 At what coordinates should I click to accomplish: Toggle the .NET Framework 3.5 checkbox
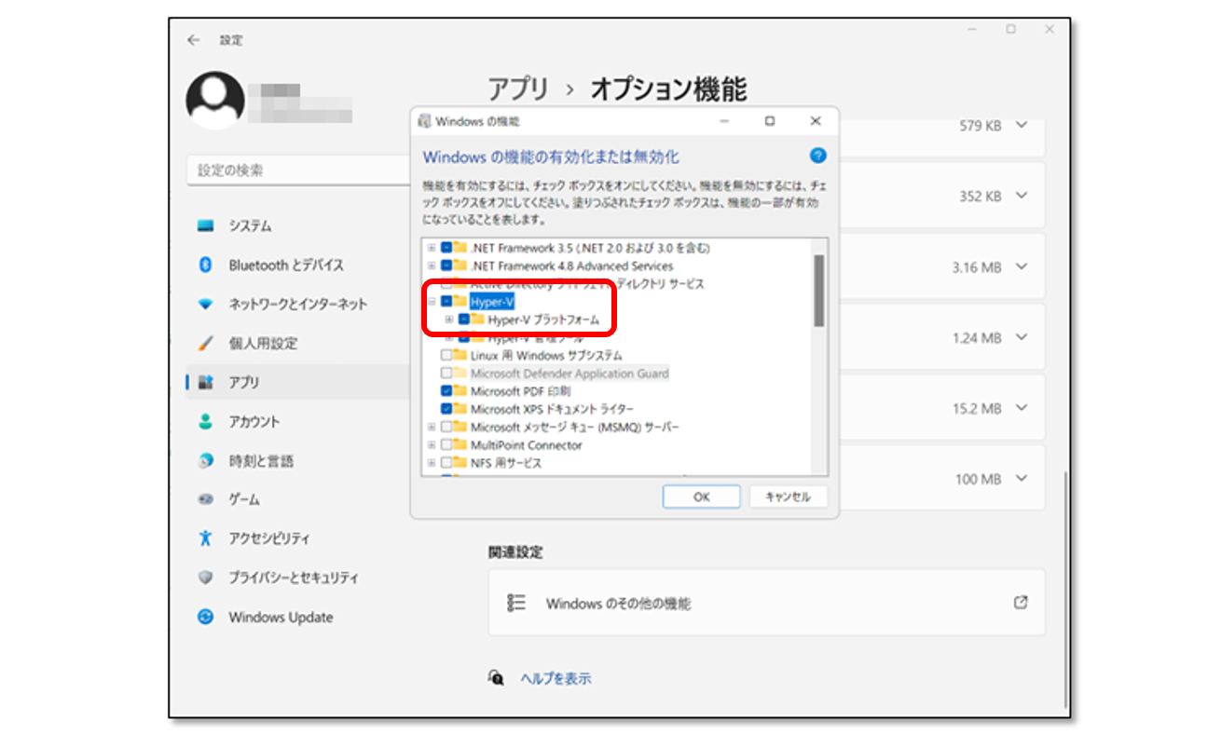[446, 248]
